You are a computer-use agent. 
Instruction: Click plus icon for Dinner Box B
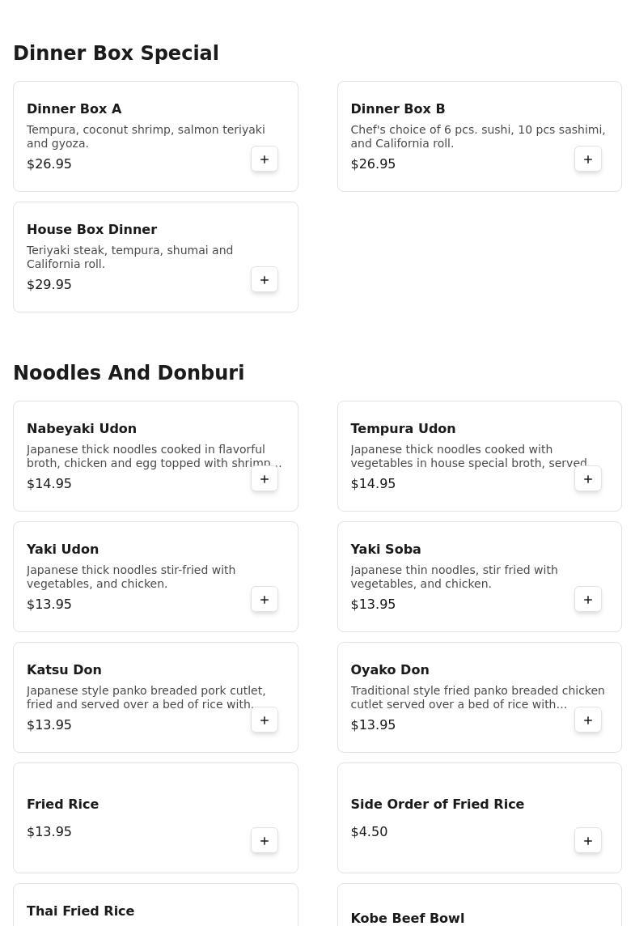588,159
